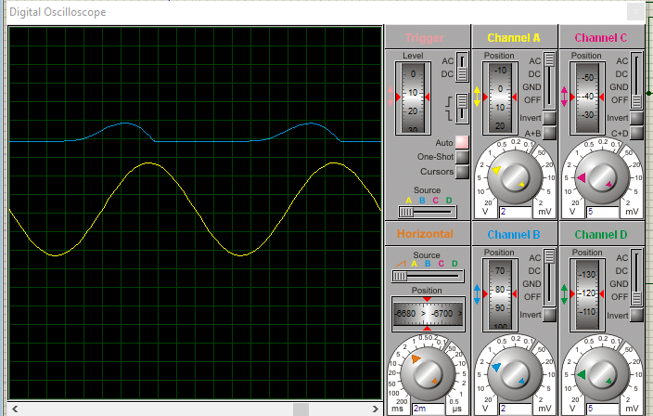
Task: Click the Trigger panel heading
Action: pyautogui.click(x=425, y=38)
